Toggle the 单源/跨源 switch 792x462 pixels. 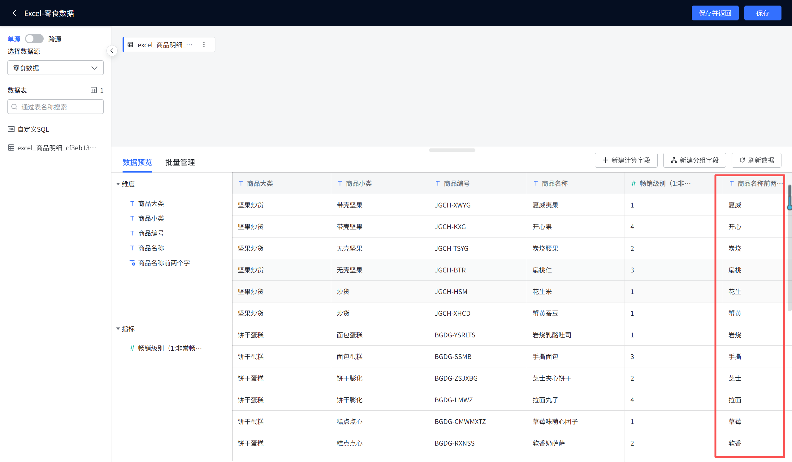coord(34,39)
